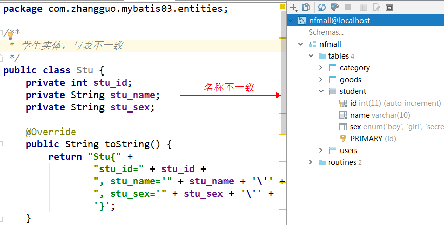Viewport: 444px width, 225px height.
Task: Click the package name com.zhangguo.mybatis03.entities
Action: (x=136, y=9)
